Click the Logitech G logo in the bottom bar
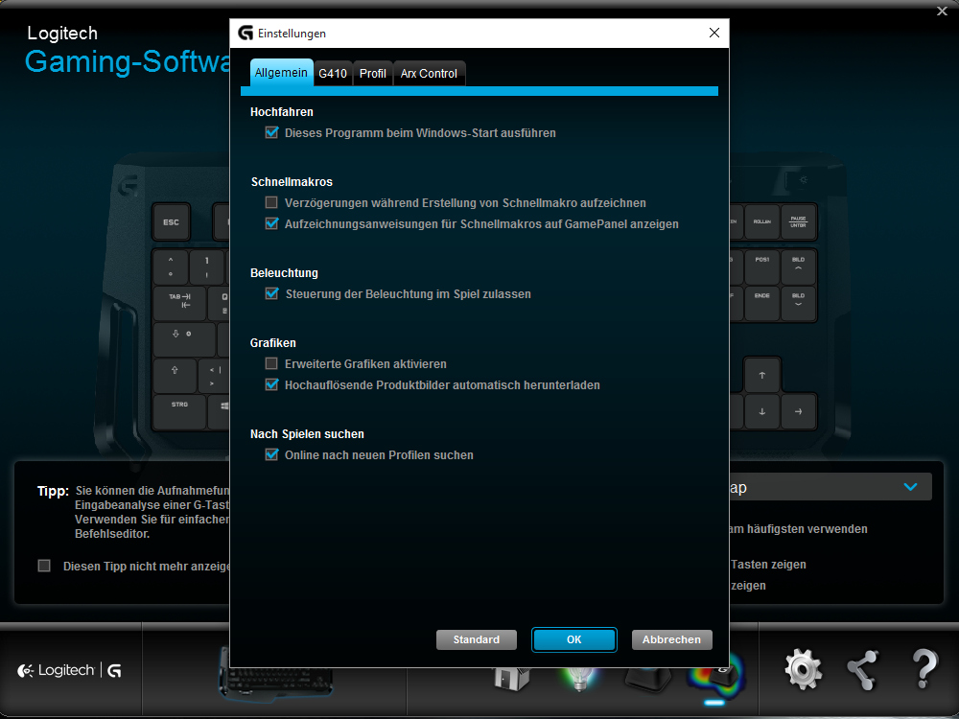The image size is (959, 719). [x=69, y=671]
